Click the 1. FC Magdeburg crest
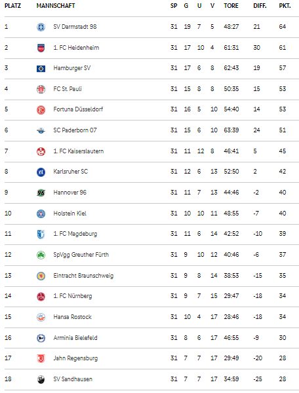The height and width of the screenshot is (393, 299). click(x=41, y=234)
